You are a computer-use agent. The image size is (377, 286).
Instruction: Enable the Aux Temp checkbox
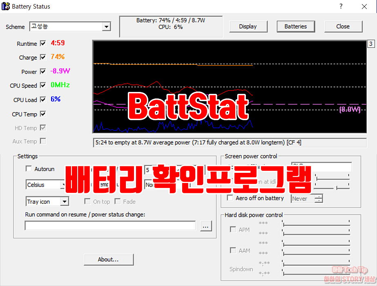pyautogui.click(x=43, y=141)
